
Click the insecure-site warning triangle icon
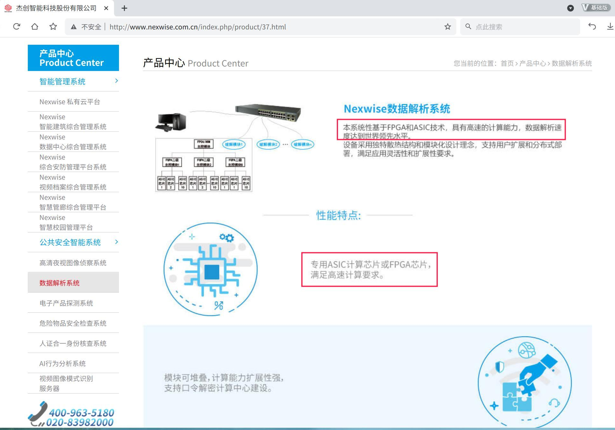(x=74, y=27)
